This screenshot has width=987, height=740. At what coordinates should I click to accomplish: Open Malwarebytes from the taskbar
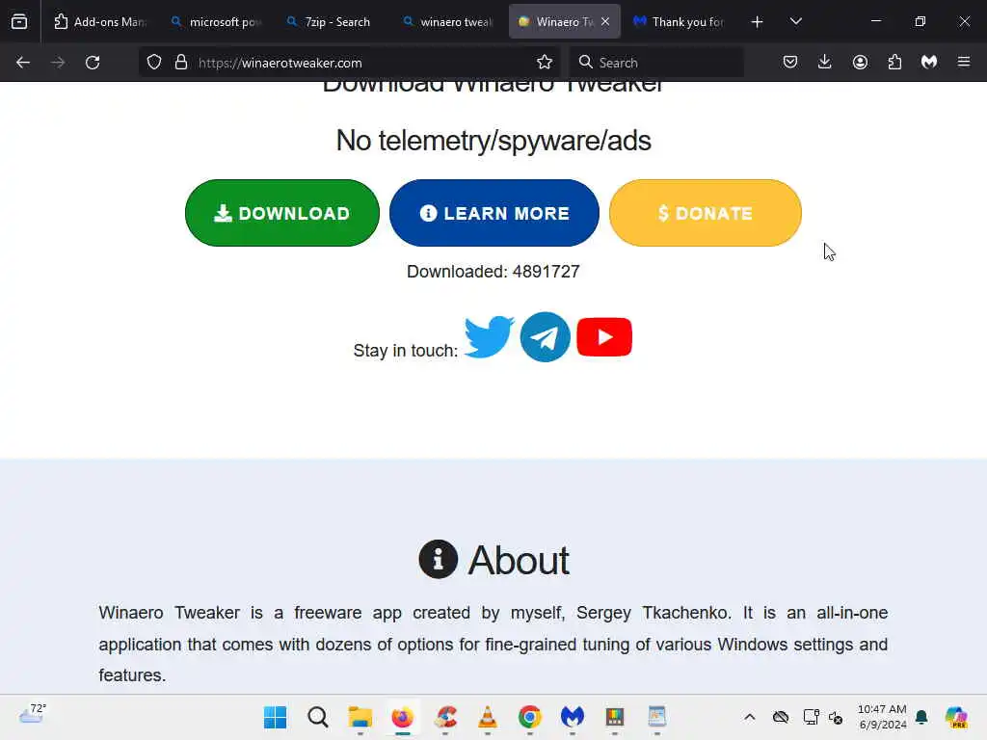click(x=573, y=717)
